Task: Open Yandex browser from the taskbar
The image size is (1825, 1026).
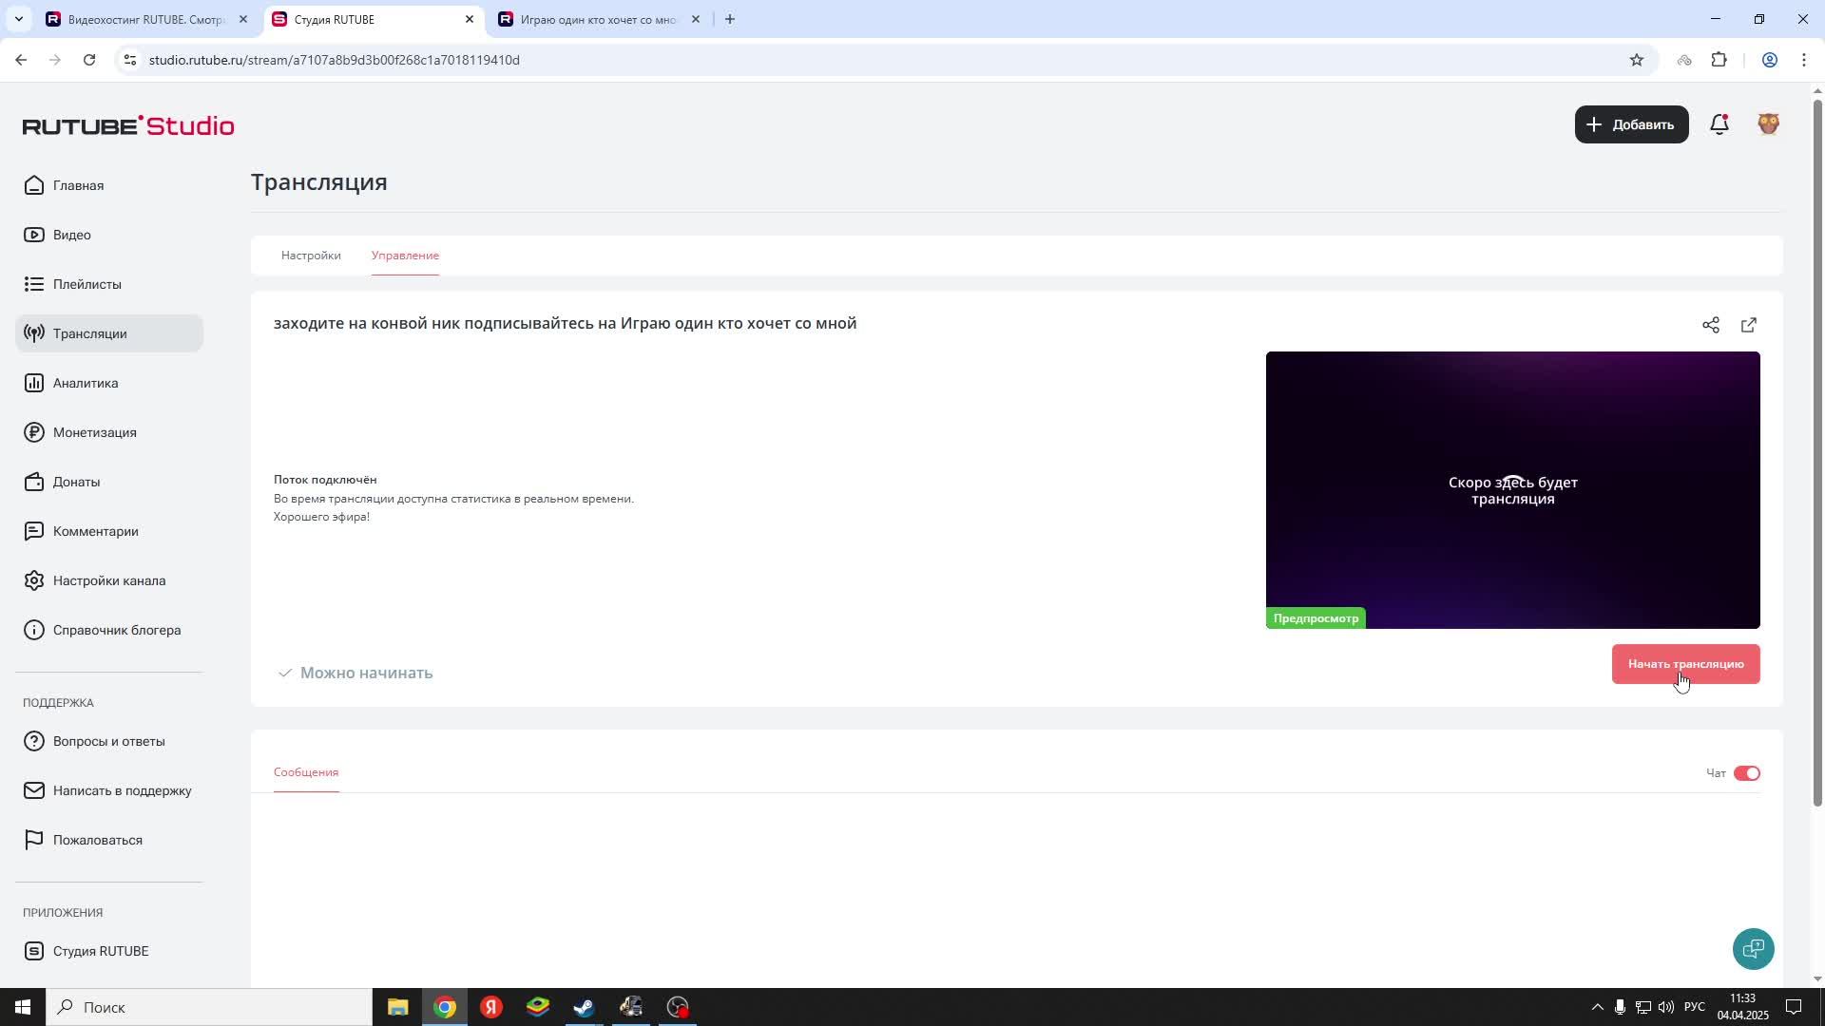Action: click(491, 1007)
